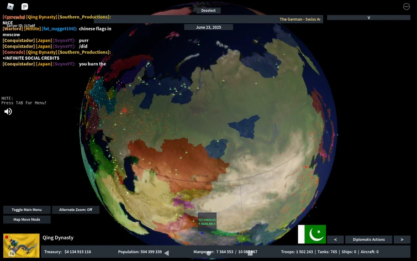417x261 pixels.
Task: Click the '/did' chat message
Action: [x=83, y=46]
